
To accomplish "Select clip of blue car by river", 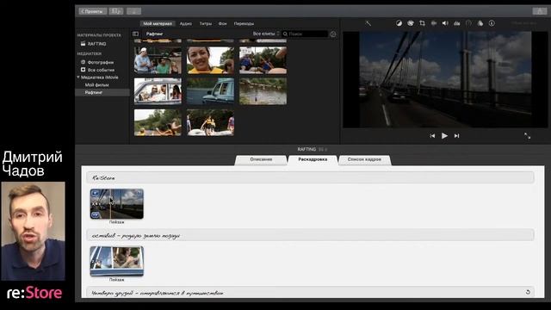I will pos(210,91).
